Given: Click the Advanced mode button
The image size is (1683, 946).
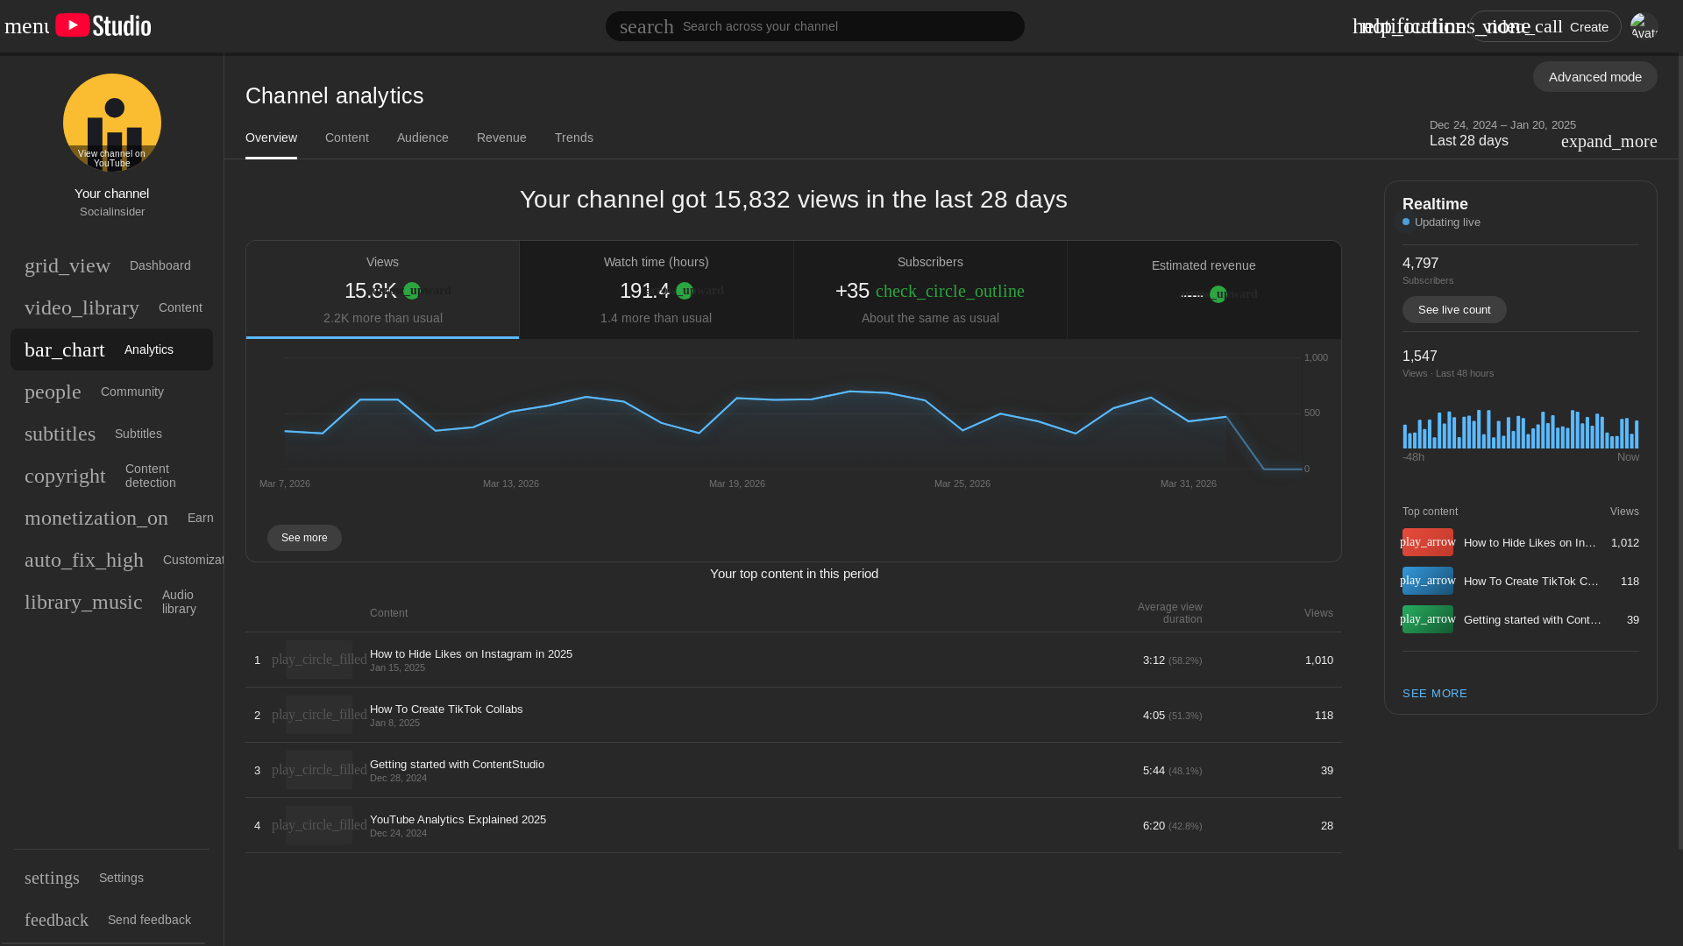Looking at the screenshot, I should click(1594, 77).
